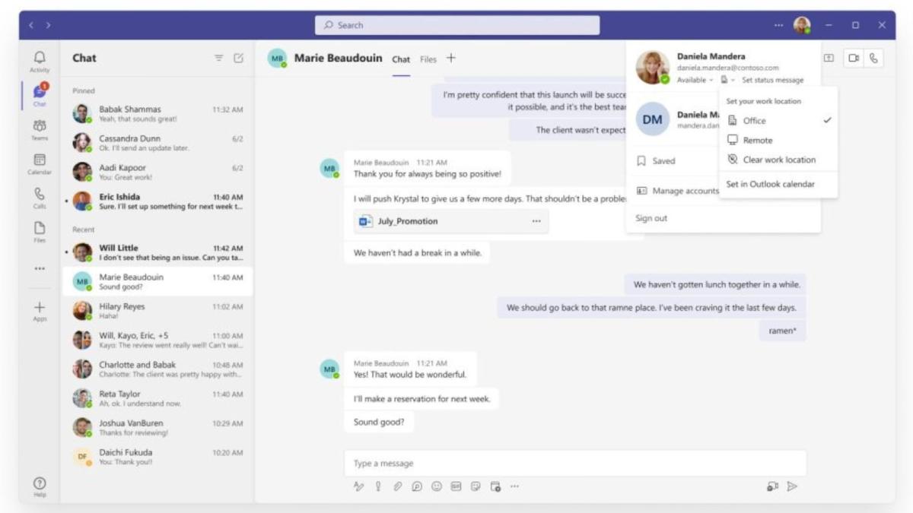Screen dimensions: 913x513
Task: Start a video call with Marie
Action: [854, 58]
